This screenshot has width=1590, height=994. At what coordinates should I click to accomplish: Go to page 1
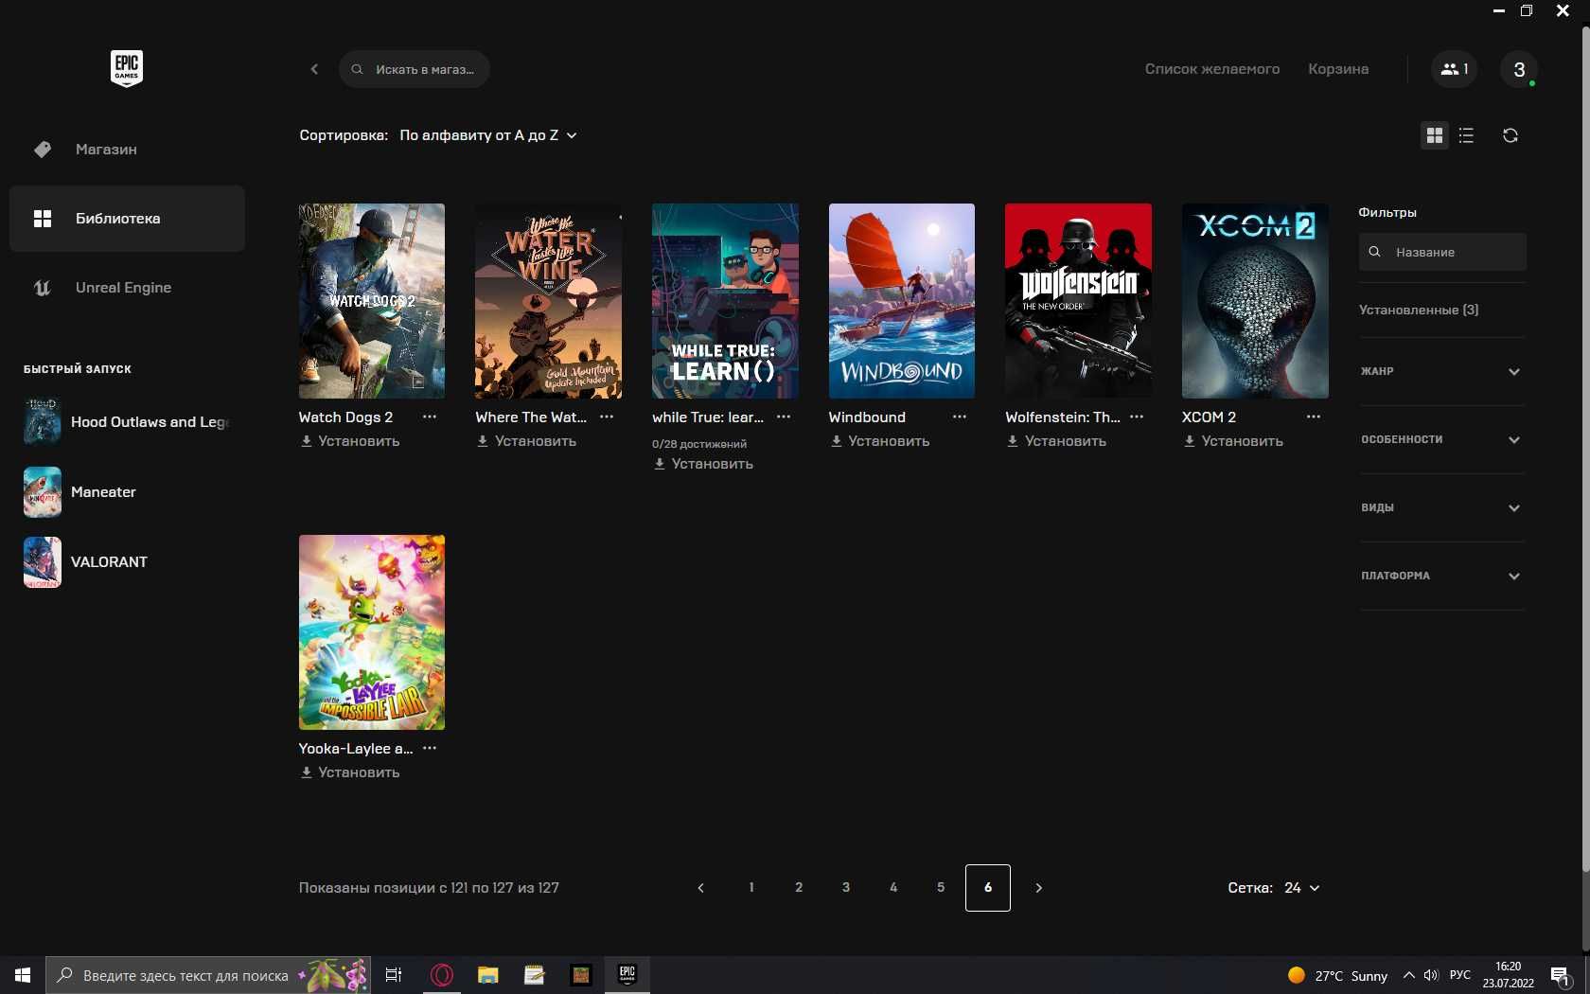751,888
